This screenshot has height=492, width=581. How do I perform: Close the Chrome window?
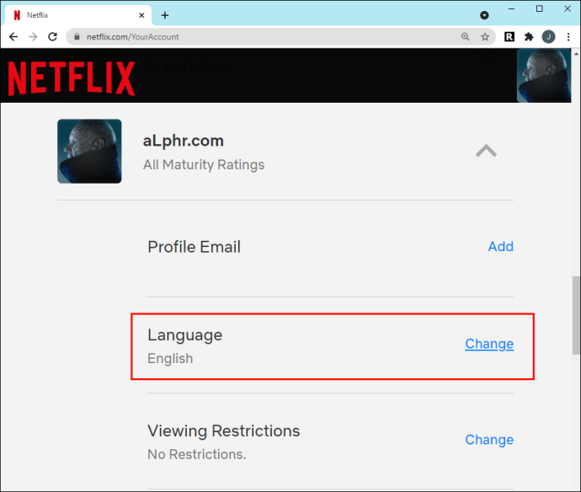pyautogui.click(x=568, y=9)
